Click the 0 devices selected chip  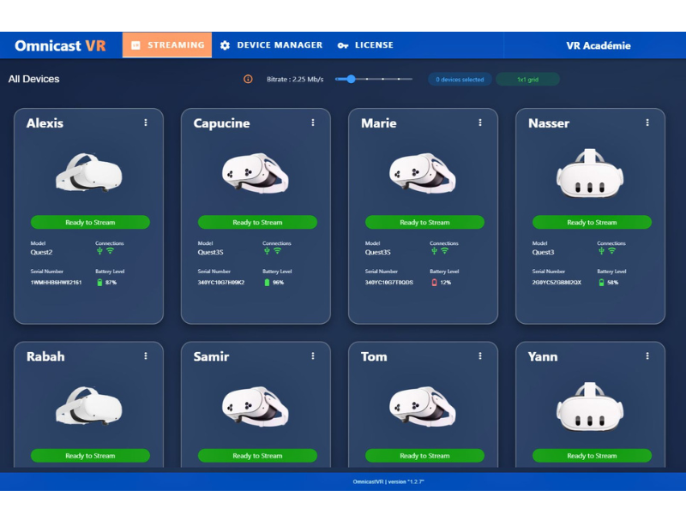[460, 80]
